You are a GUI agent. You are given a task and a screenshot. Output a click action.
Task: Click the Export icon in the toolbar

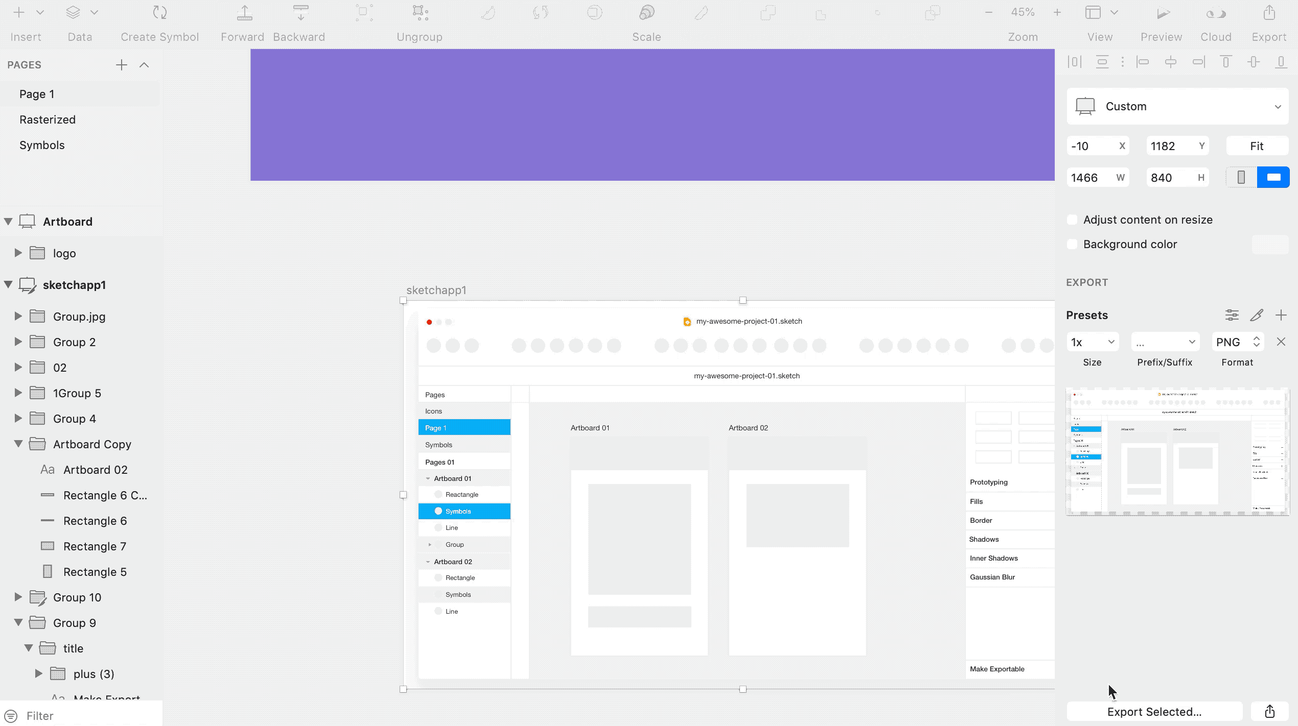tap(1269, 13)
